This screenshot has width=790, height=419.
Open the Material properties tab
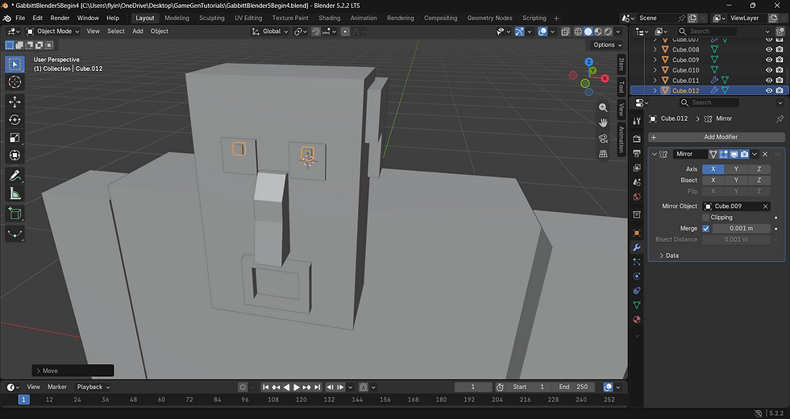637,319
